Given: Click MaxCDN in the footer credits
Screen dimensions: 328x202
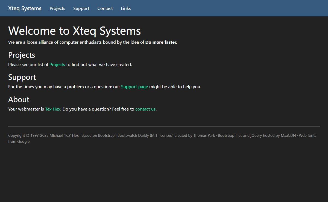Looking at the screenshot, I should [x=288, y=135].
